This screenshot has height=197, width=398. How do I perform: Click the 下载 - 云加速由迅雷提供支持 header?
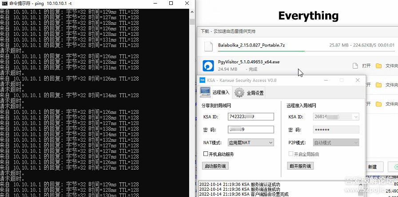pos(228,31)
